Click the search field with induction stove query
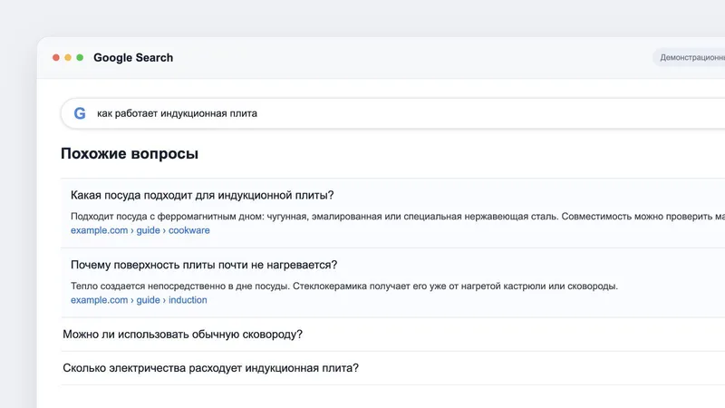Image resolution: width=725 pixels, height=408 pixels. point(393,113)
